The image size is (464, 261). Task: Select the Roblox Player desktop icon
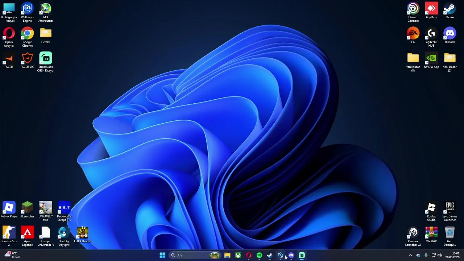point(9,210)
